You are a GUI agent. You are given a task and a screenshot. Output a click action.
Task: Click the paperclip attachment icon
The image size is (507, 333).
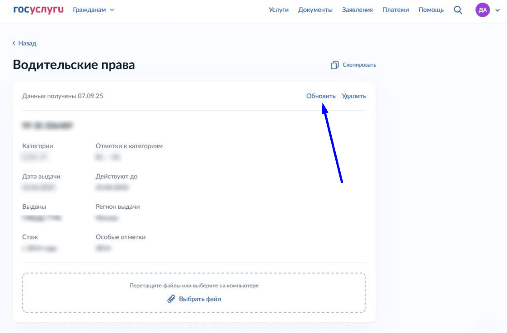(x=171, y=299)
